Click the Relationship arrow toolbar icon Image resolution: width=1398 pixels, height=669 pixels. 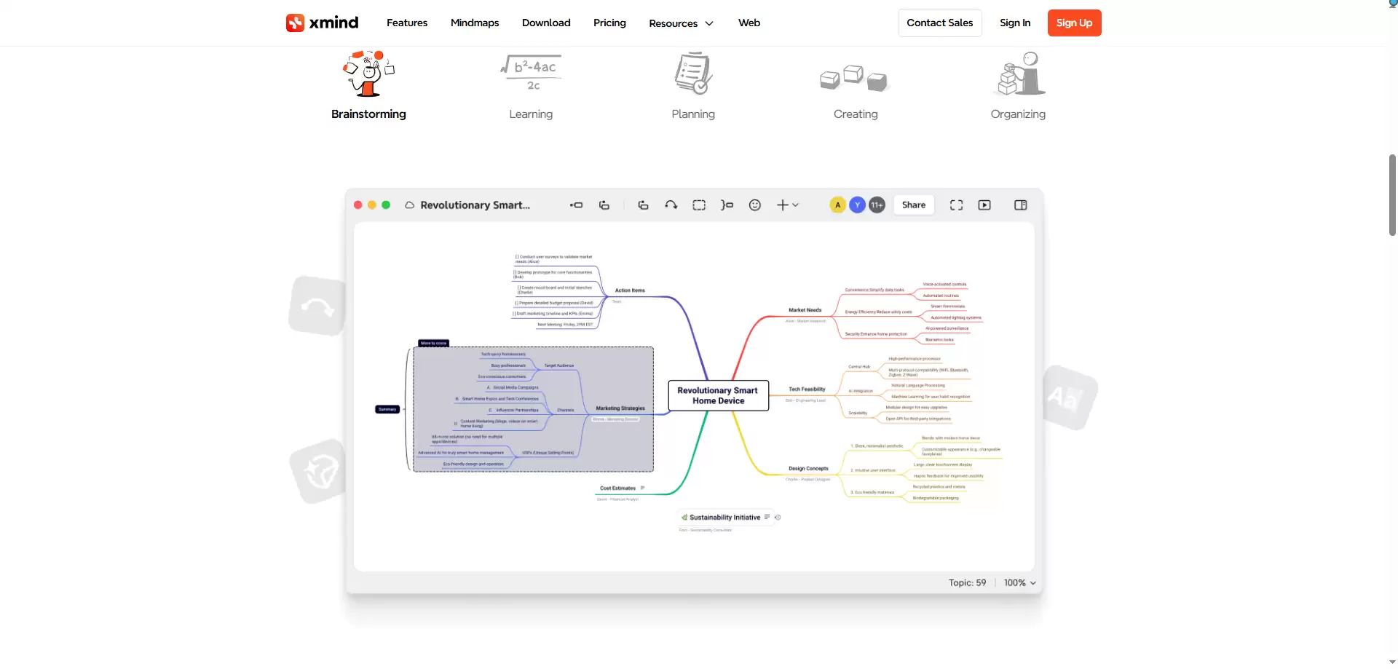tap(671, 205)
